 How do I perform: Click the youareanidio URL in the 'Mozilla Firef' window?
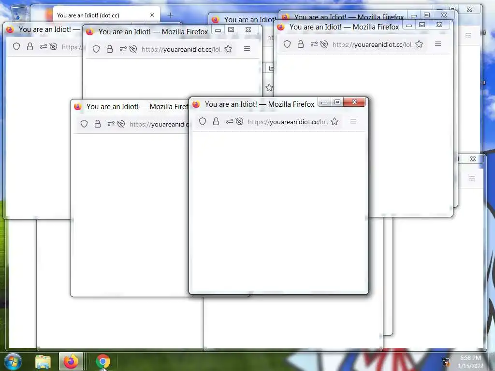159,124
